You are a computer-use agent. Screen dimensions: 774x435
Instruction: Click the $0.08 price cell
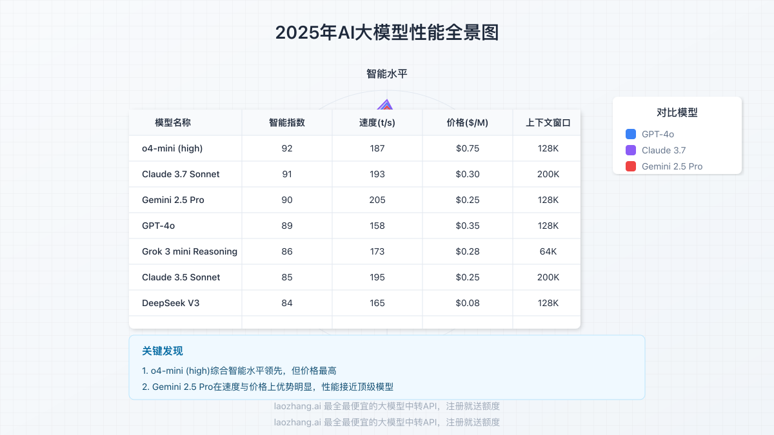468,303
